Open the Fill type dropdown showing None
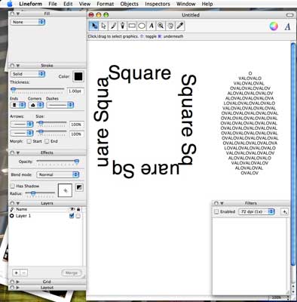The width and height of the screenshot is (297, 302). coord(28,22)
